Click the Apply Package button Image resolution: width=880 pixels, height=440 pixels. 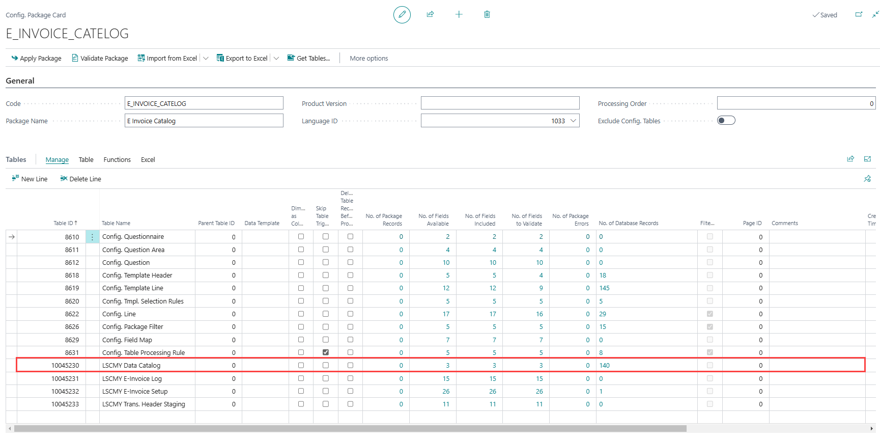click(36, 58)
